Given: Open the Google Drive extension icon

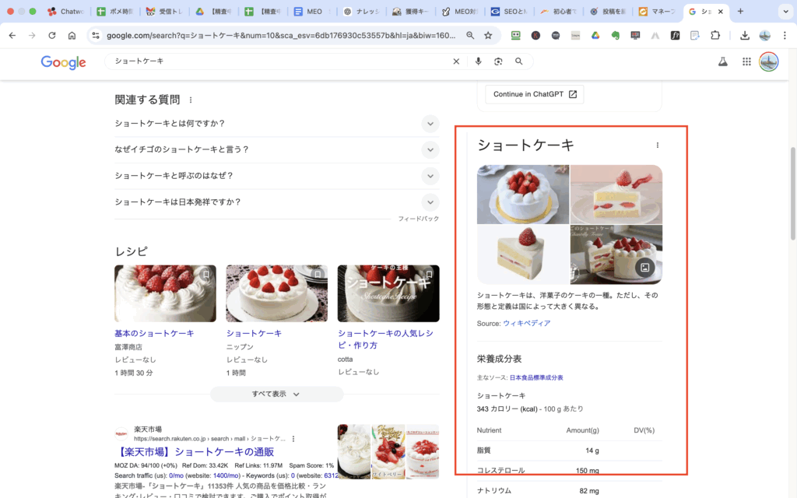Looking at the screenshot, I should (595, 36).
